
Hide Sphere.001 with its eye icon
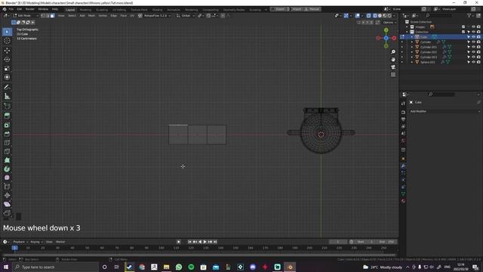[473, 62]
